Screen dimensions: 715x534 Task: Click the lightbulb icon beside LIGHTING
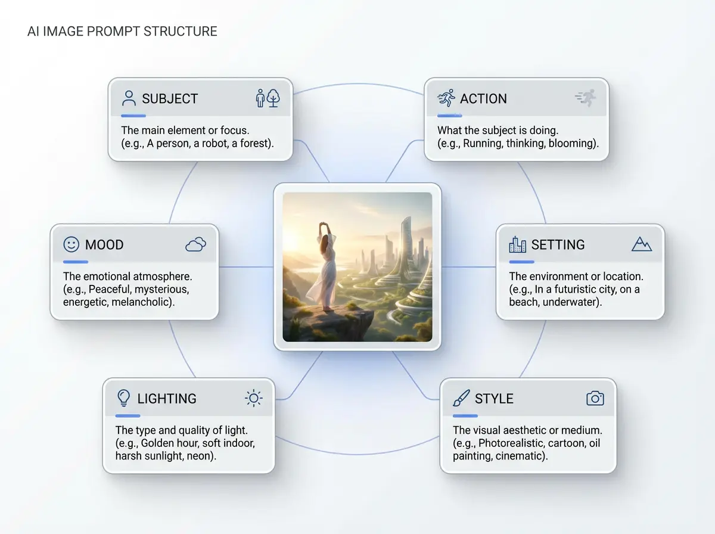pyautogui.click(x=123, y=398)
